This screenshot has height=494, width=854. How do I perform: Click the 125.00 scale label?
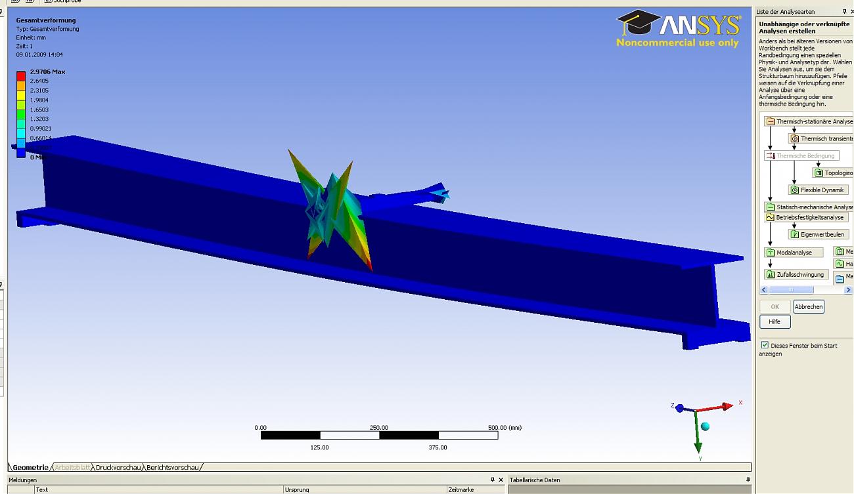pos(320,447)
